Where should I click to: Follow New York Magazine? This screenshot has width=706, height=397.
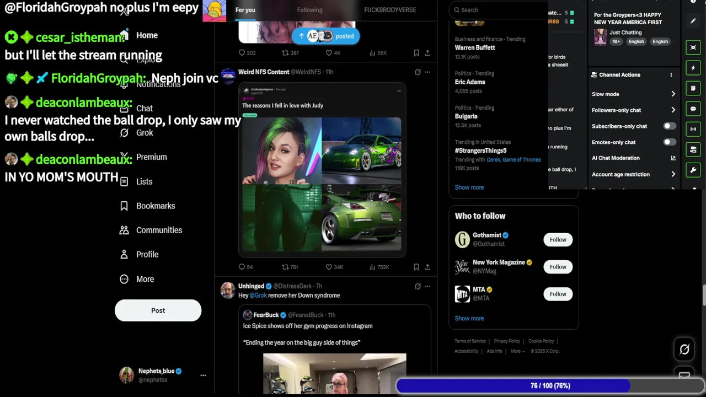click(558, 267)
